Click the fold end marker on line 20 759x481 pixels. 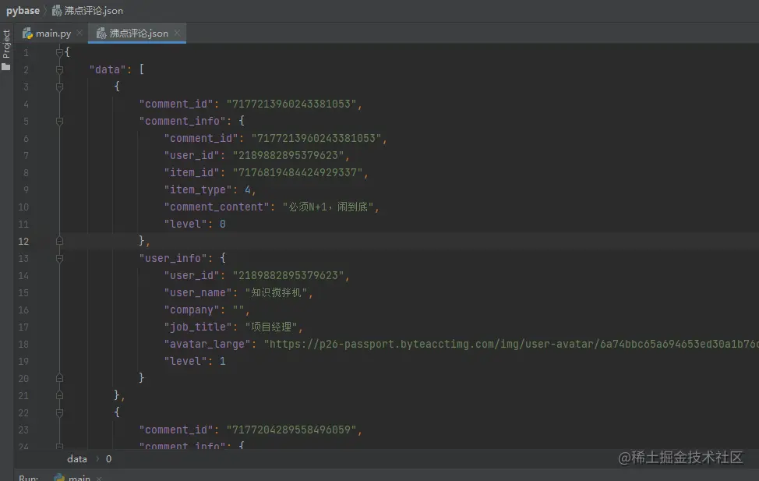59,378
